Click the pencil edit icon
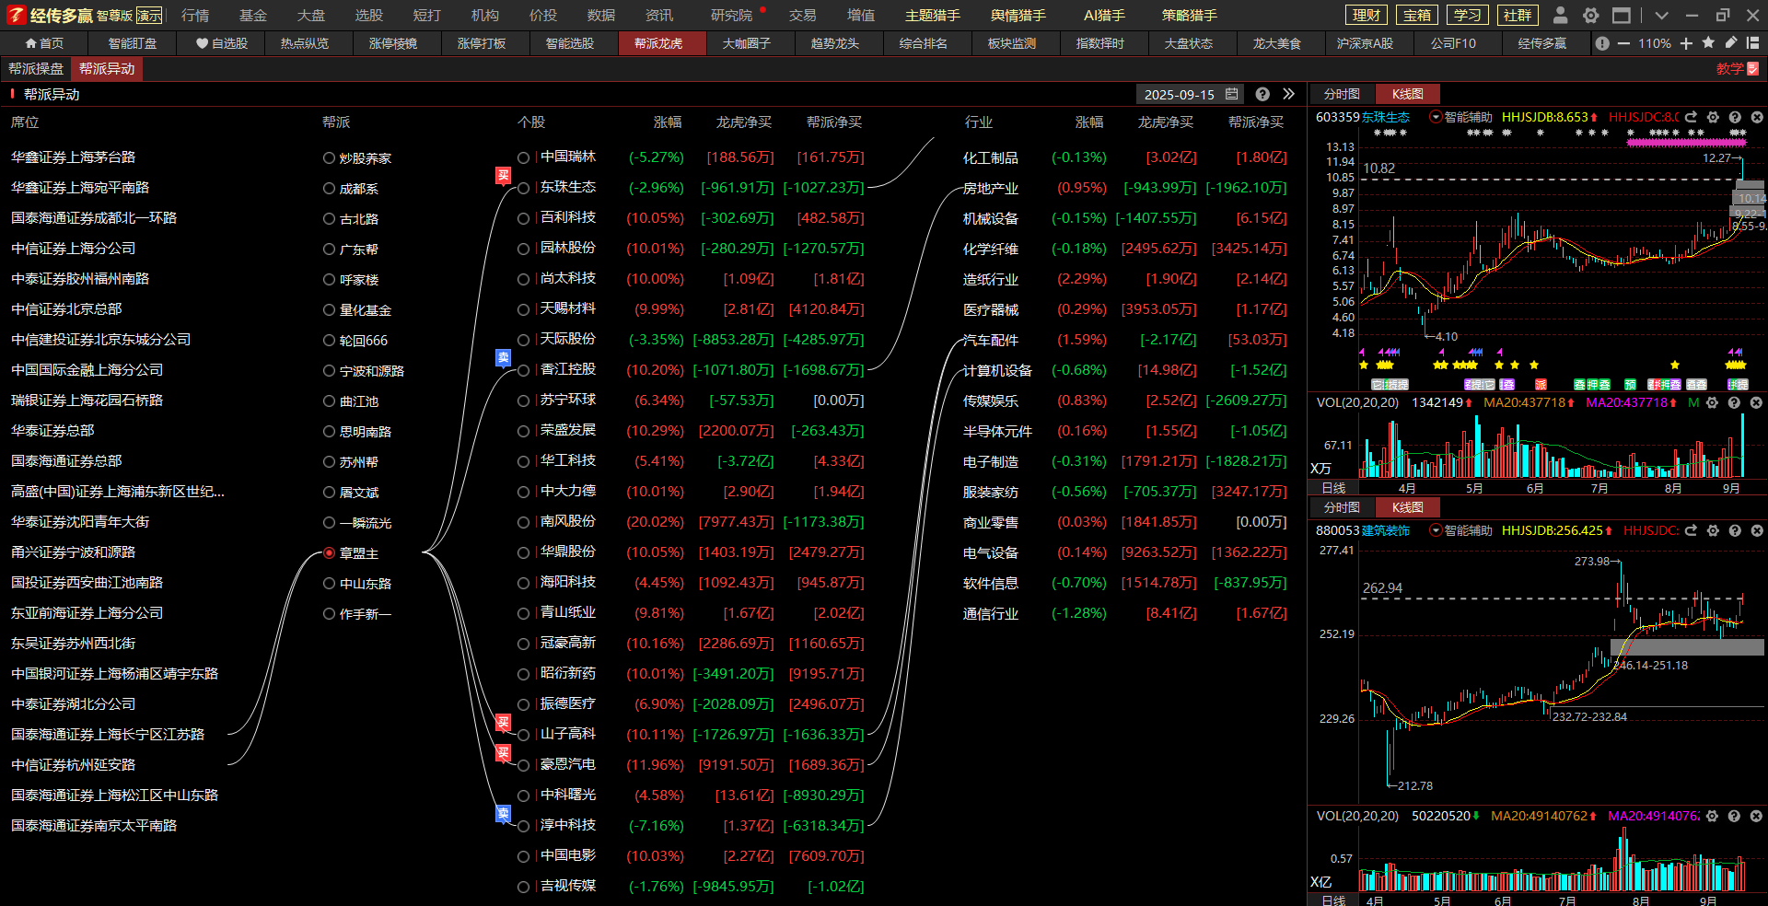 (x=1730, y=42)
